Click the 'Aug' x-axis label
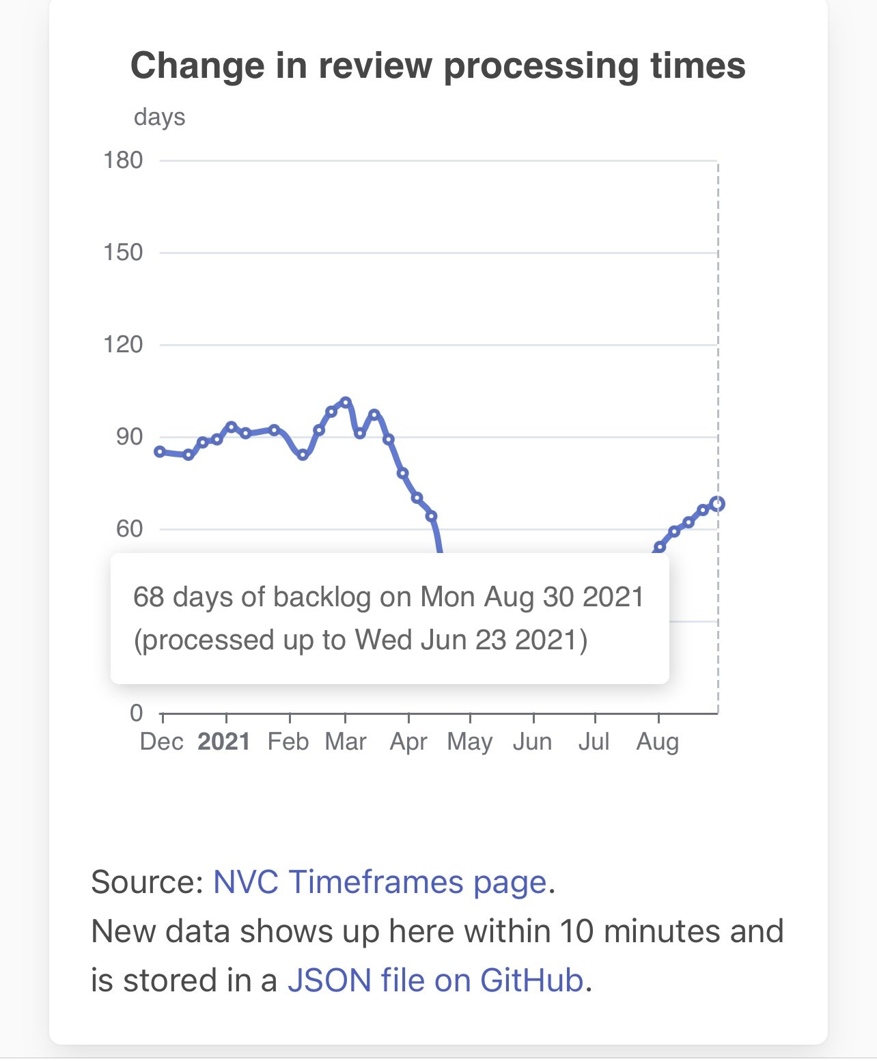This screenshot has width=877, height=1061. [x=658, y=741]
